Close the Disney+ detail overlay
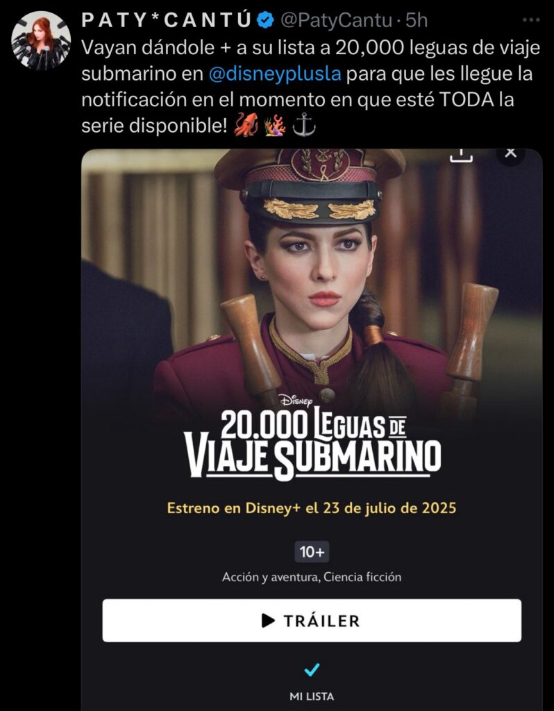Screen dimensions: 554x711 click(x=510, y=153)
